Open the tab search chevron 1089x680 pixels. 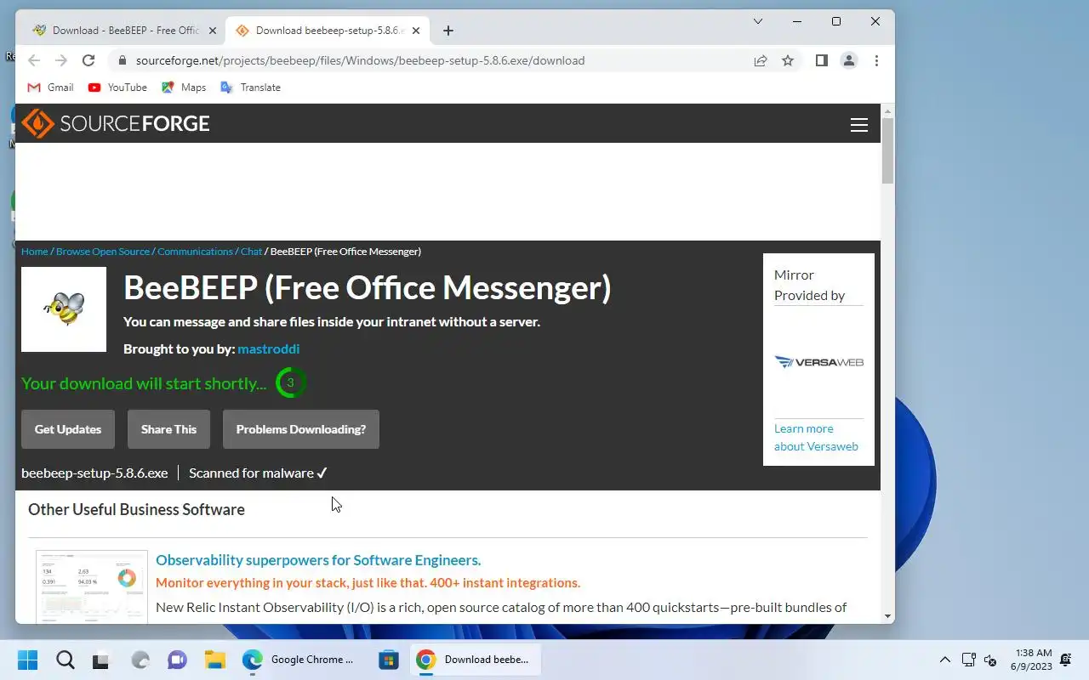point(758,21)
